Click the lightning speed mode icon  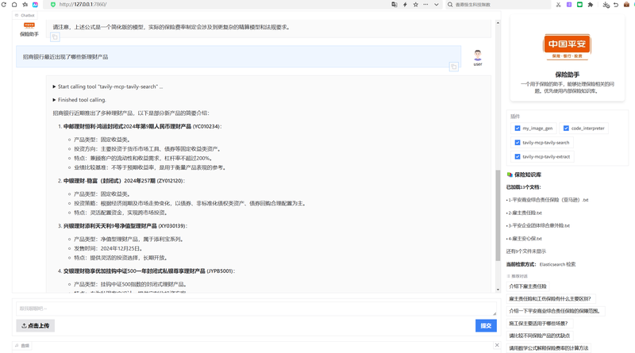[405, 5]
